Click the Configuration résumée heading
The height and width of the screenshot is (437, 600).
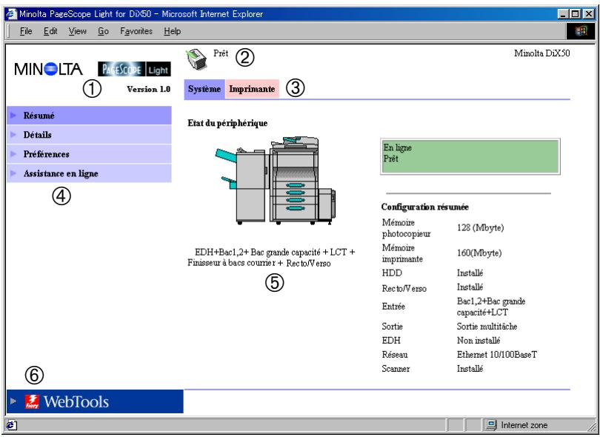(424, 207)
